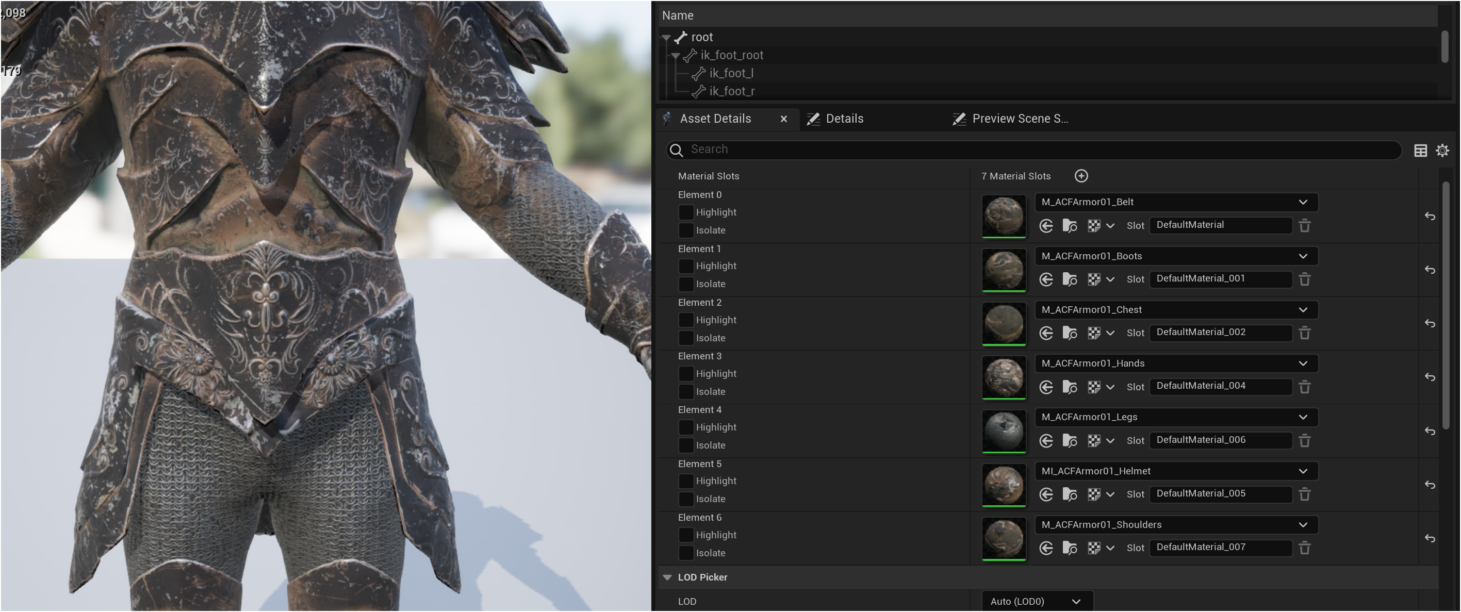
Task: Select the root bone in skeleton tree
Action: [x=701, y=38]
